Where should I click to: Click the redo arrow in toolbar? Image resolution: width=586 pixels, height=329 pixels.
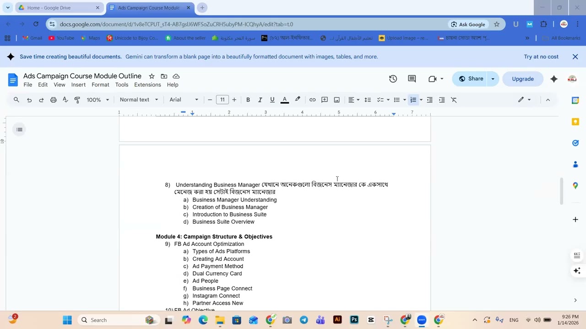tap(41, 100)
